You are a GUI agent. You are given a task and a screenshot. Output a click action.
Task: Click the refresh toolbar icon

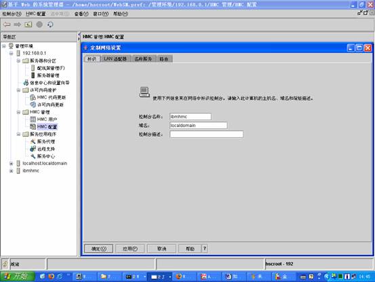pos(50,24)
